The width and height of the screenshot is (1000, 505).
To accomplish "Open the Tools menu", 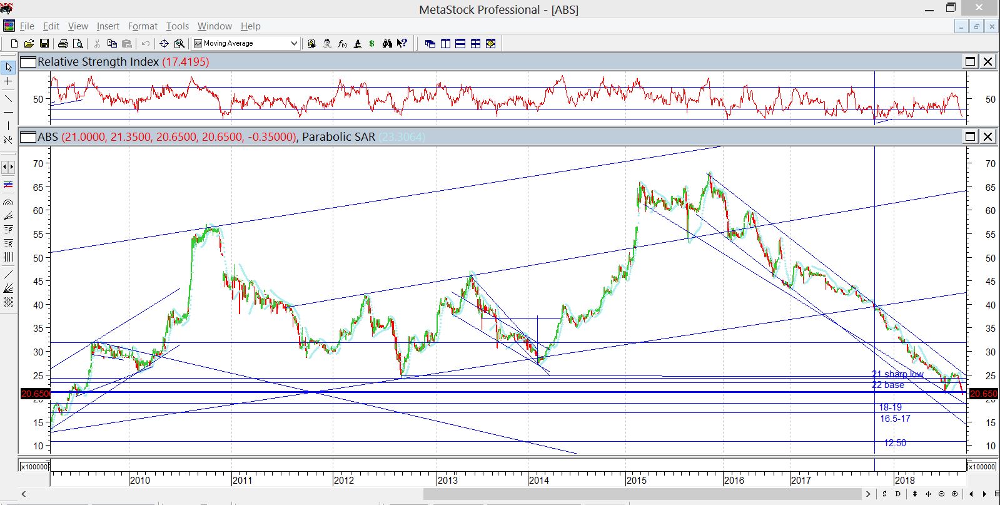I will coord(178,26).
